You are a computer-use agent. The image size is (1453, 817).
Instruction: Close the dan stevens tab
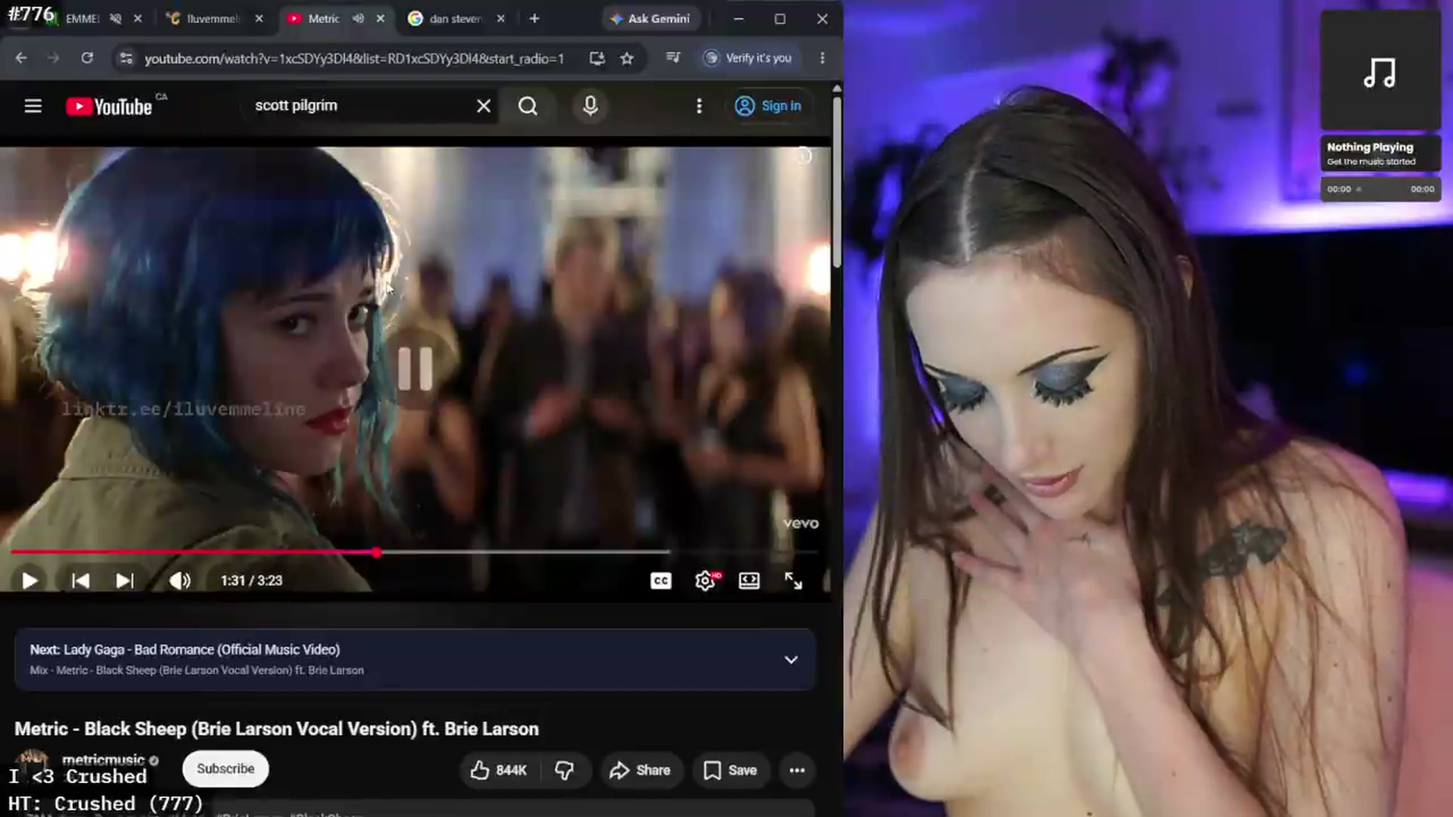point(500,18)
